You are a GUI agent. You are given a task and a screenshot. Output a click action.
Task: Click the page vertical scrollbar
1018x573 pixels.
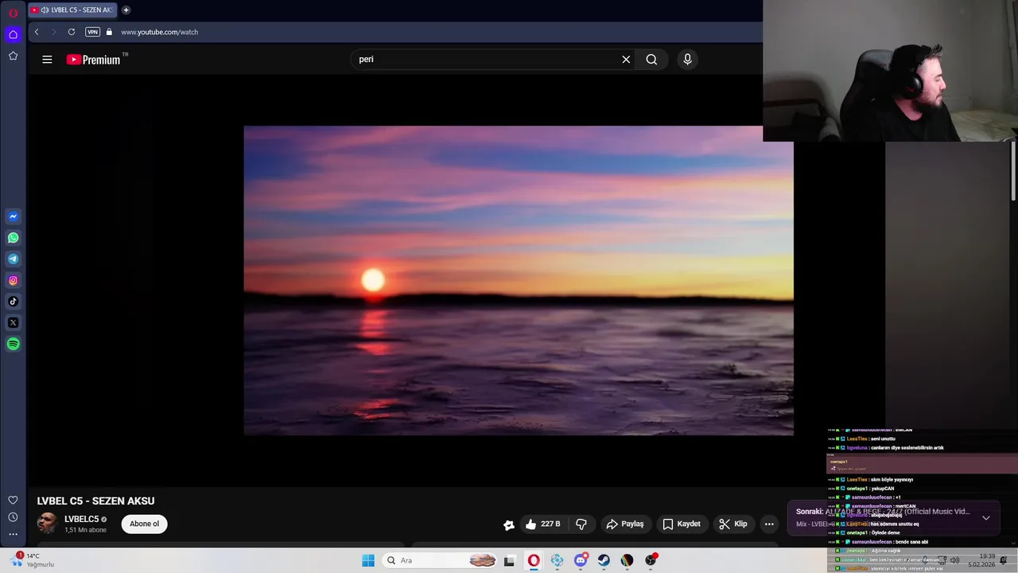click(1013, 171)
